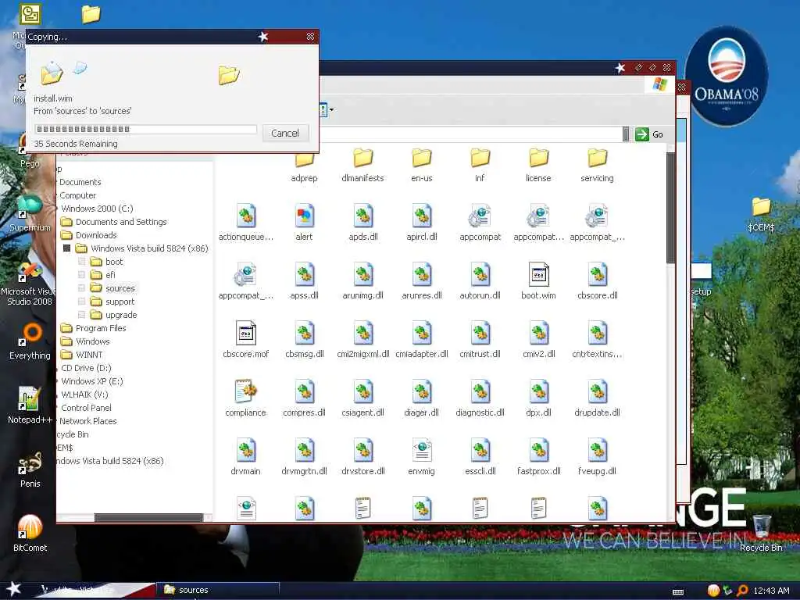Open the Supermium desktop shortcut
800x600 pixels.
tap(30, 213)
